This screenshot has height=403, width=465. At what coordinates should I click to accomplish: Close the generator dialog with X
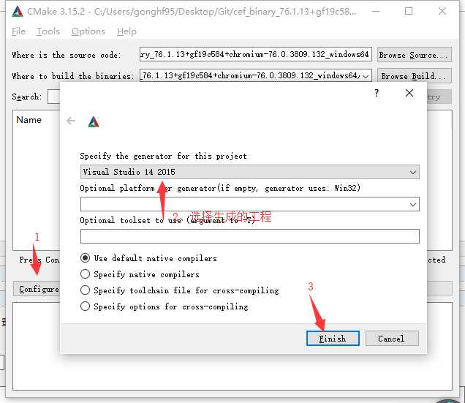pos(409,93)
